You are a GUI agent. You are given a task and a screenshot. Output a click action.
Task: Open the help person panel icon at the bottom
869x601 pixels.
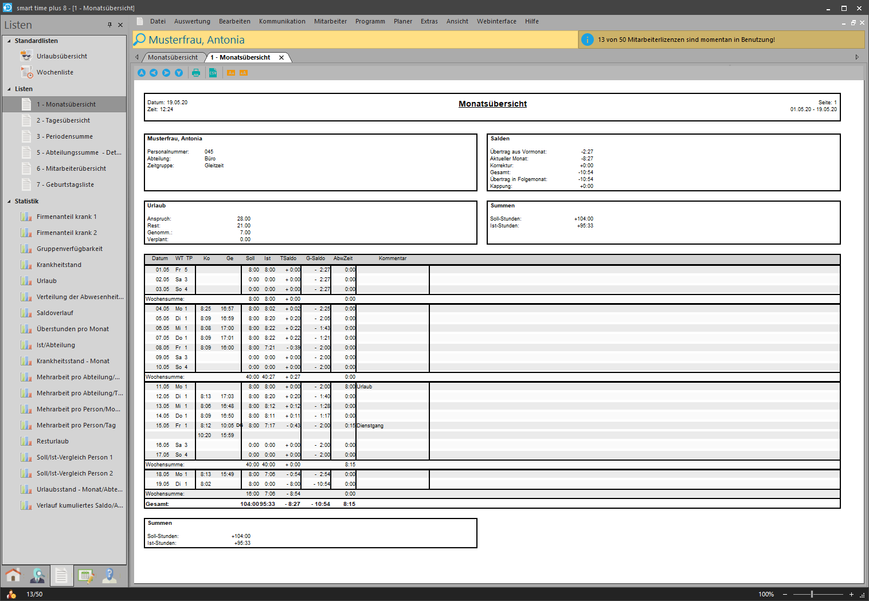point(109,575)
